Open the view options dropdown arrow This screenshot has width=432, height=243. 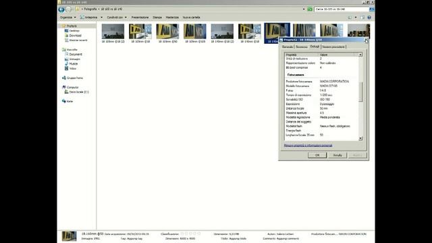(x=356, y=18)
